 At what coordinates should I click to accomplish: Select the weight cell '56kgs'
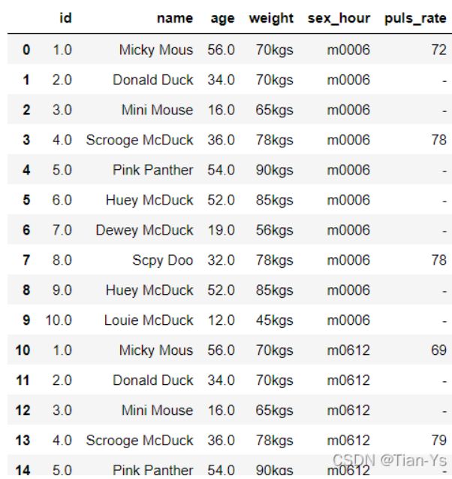(x=274, y=231)
